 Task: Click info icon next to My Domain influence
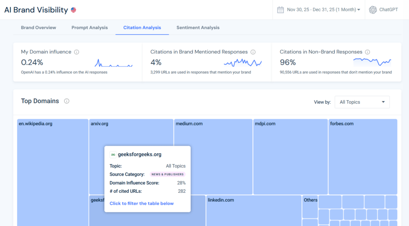[77, 52]
